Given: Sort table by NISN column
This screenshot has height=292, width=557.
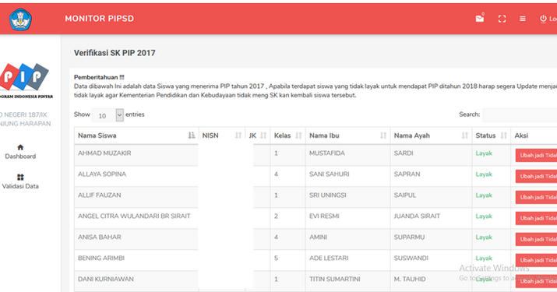Looking at the screenshot, I should 222,135.
